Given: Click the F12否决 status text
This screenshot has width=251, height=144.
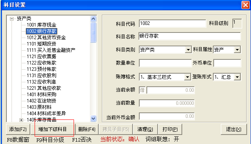Looking at the screenshot, I should click(82, 140).
